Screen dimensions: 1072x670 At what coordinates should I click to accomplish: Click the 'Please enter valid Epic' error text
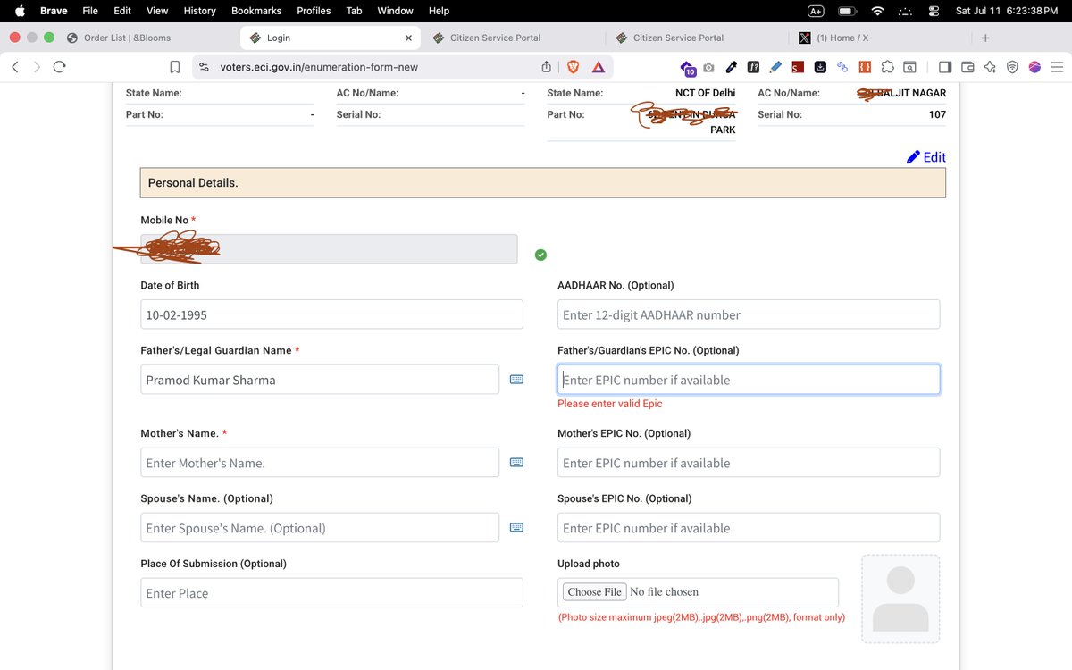610,404
